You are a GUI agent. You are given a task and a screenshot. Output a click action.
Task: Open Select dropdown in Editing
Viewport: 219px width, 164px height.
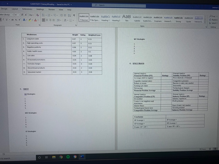[213, 23]
